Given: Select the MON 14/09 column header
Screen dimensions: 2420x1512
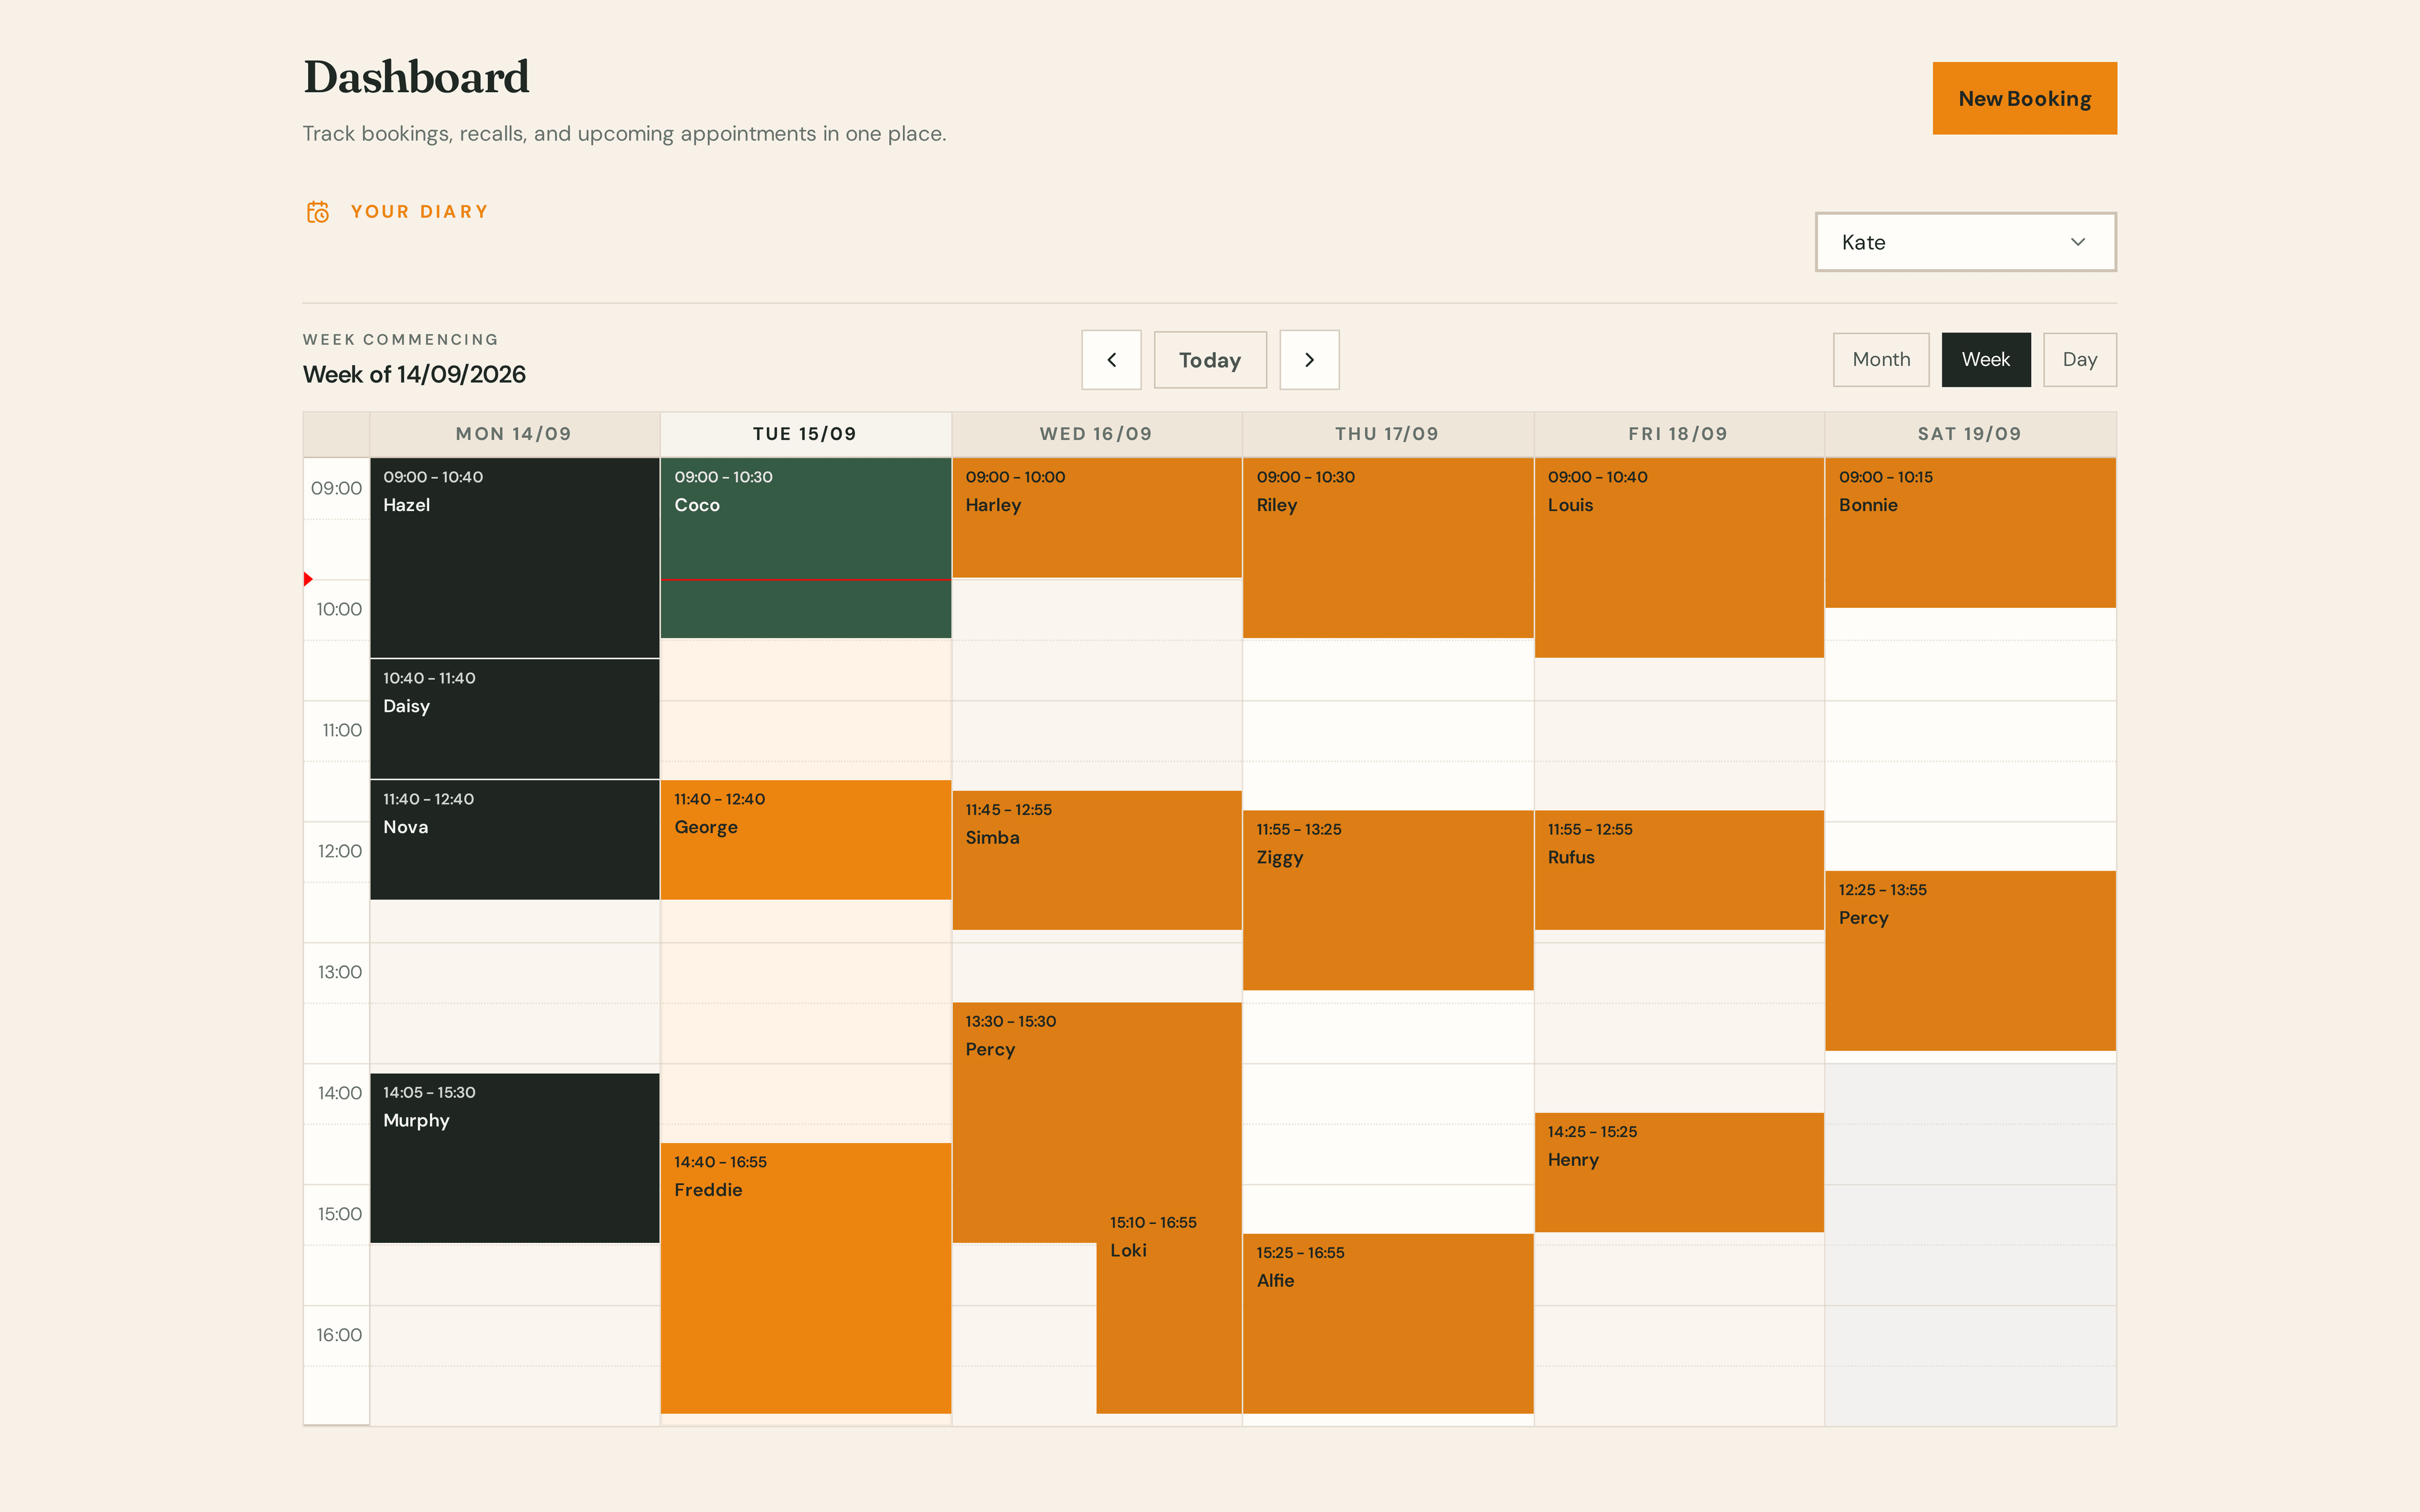Looking at the screenshot, I should coord(514,434).
